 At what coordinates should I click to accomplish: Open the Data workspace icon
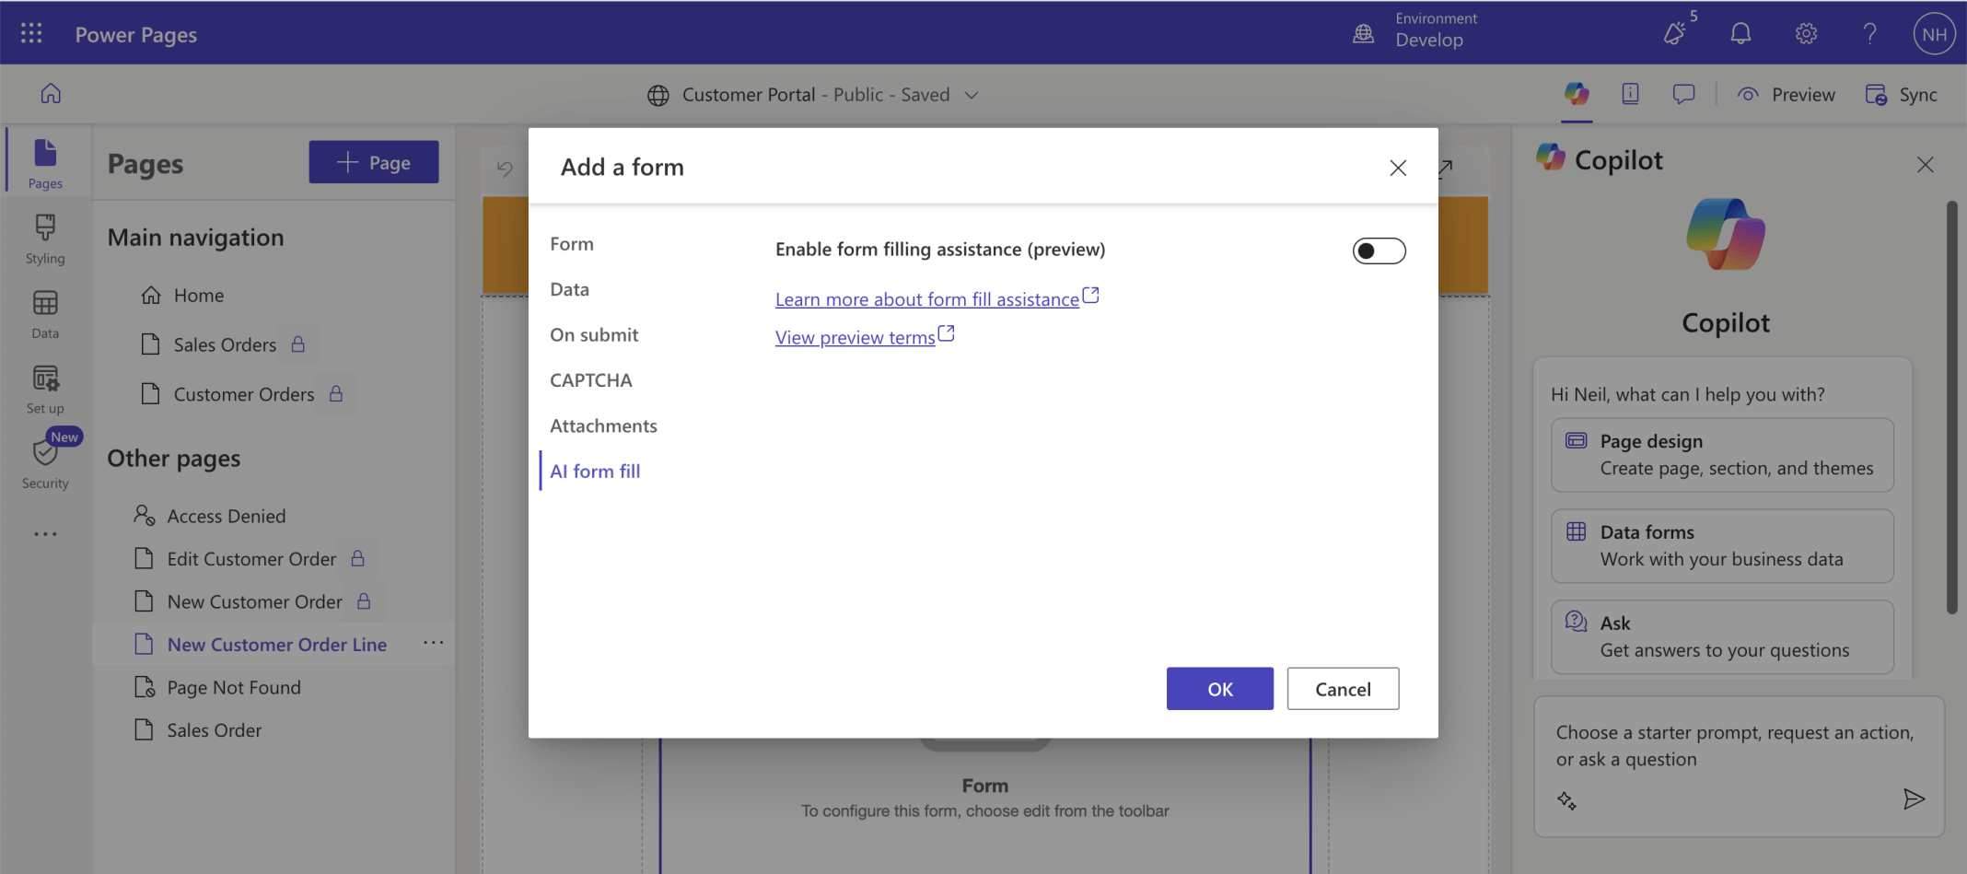[45, 314]
